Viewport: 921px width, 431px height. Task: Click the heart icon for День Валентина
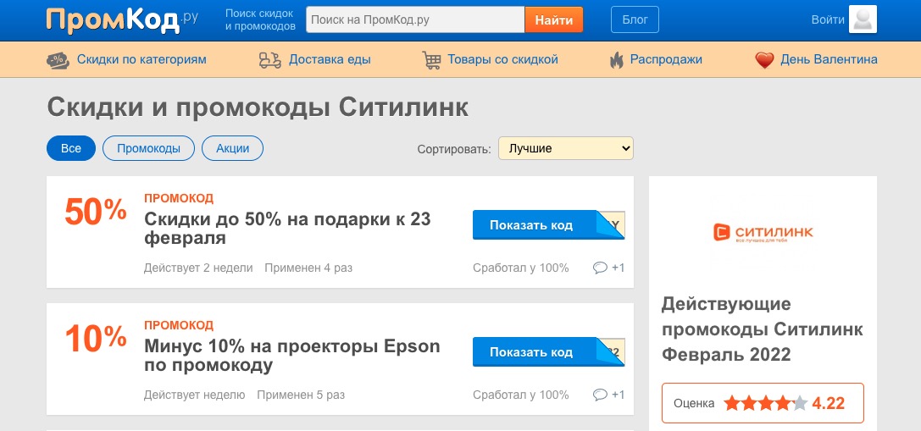point(765,60)
